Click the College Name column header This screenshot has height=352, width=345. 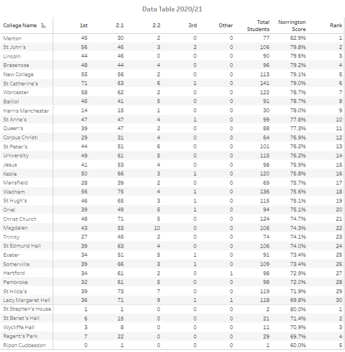coord(20,26)
